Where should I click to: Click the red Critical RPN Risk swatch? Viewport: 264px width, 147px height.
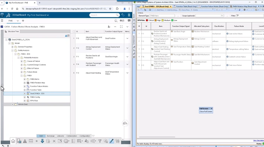147,20
